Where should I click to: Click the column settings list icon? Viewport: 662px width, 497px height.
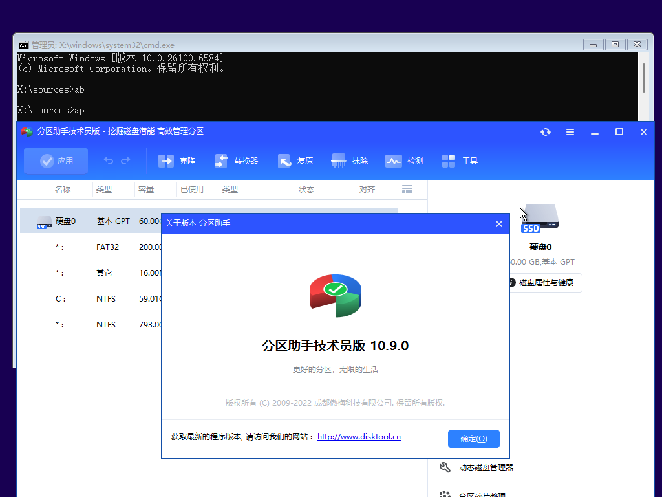tap(407, 190)
